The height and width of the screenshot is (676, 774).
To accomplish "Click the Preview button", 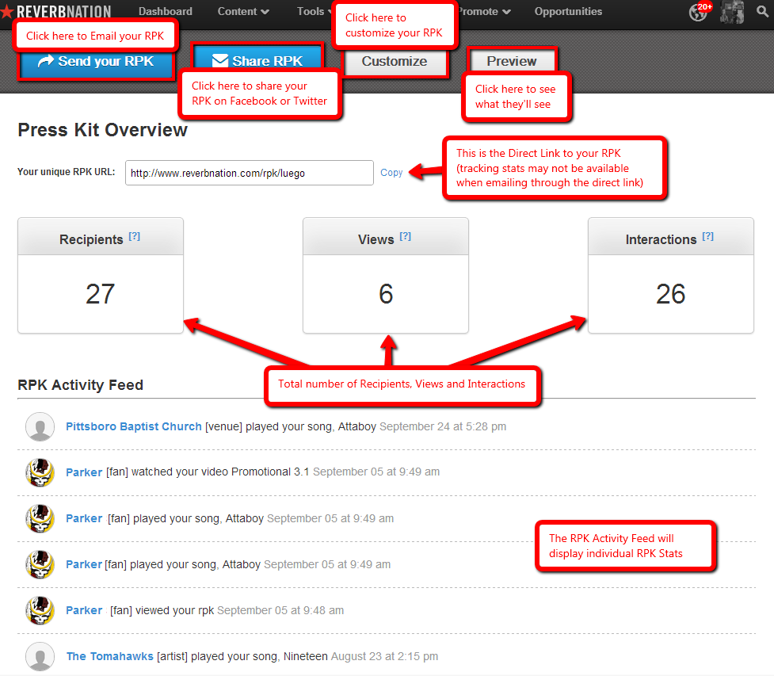I will click(x=512, y=61).
